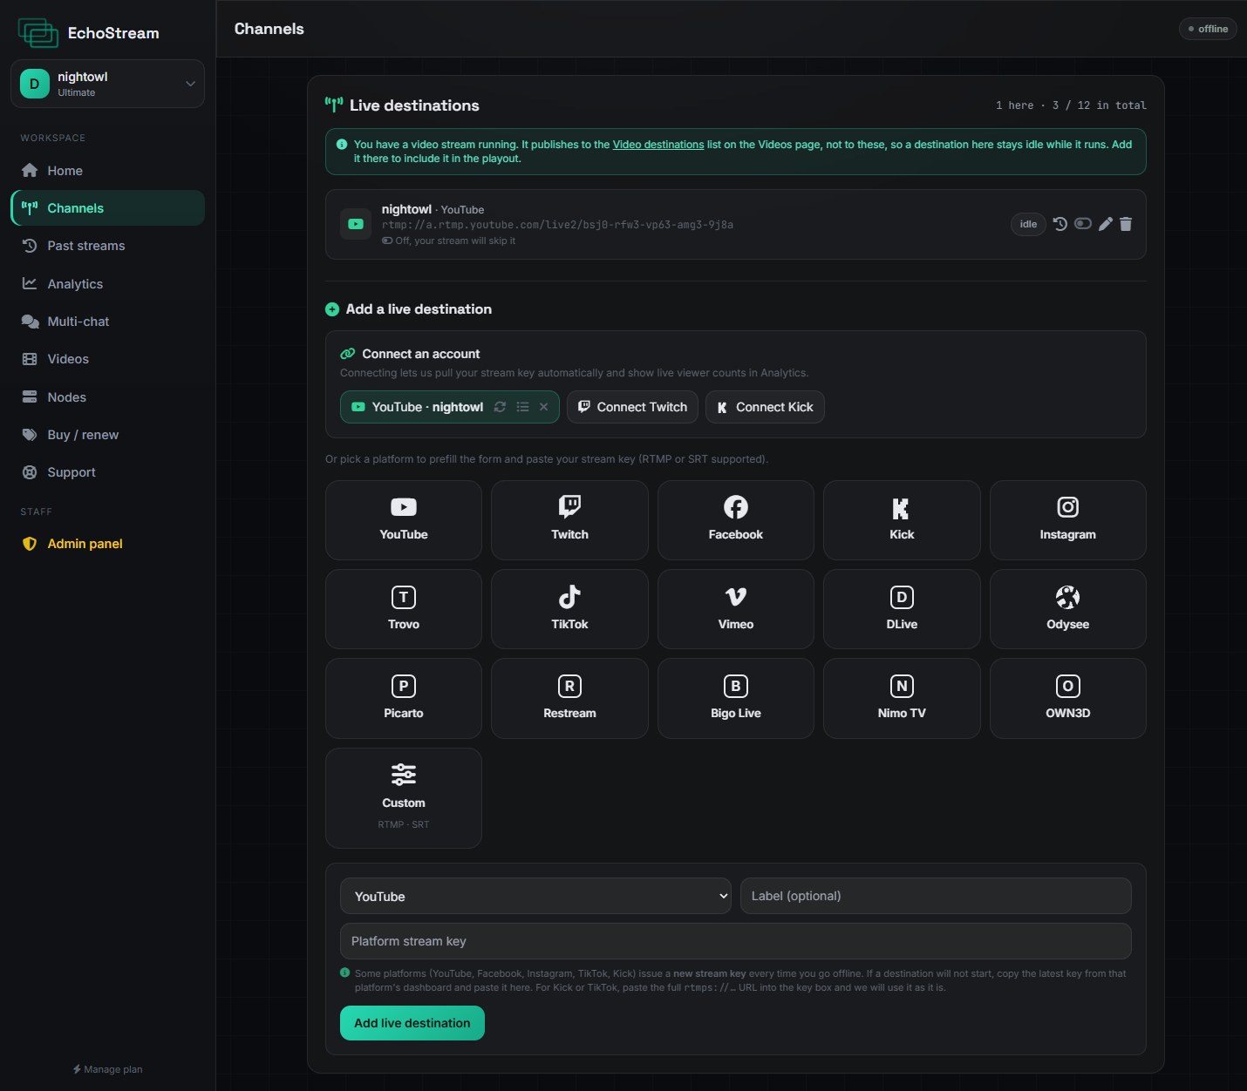Open Channels in sidebar
Screen dimensions: 1247x1091
[x=107, y=208]
